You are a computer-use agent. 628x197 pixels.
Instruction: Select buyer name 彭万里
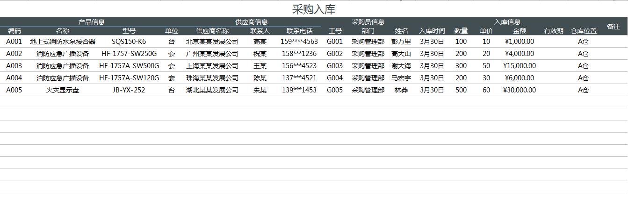tap(401, 42)
